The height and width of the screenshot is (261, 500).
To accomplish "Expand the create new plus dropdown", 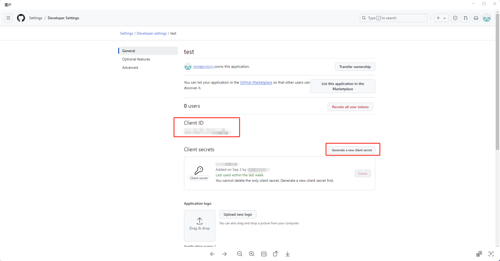I will (441, 18).
